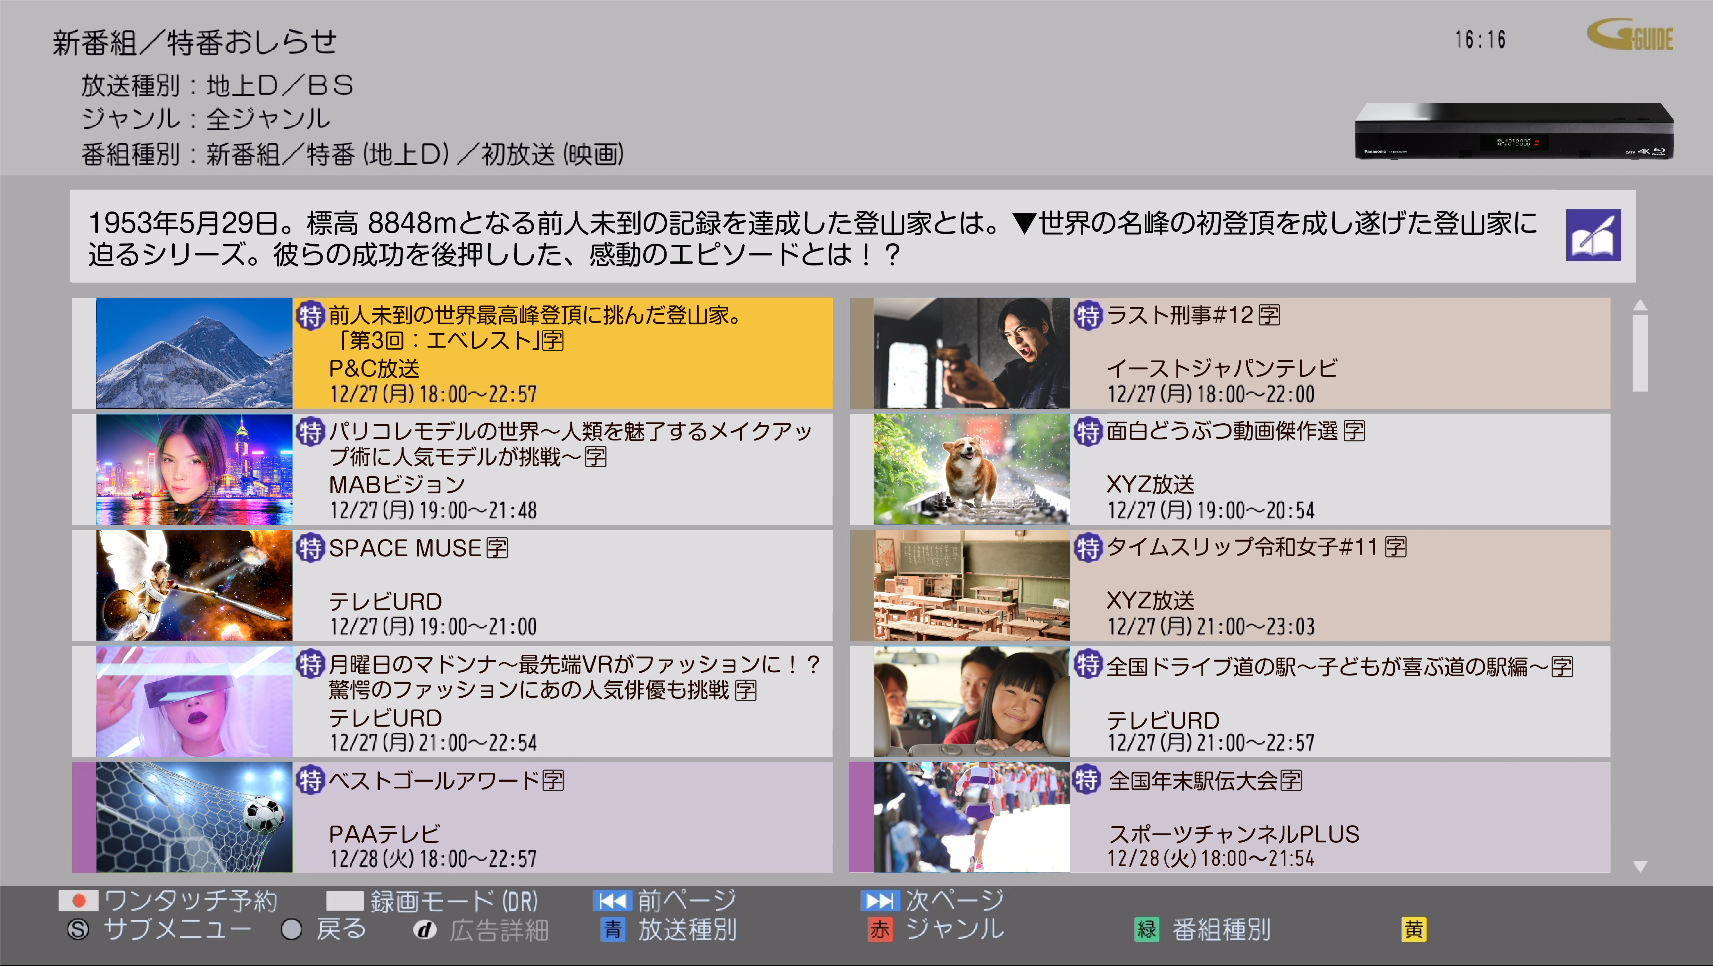Click the book description icon
This screenshot has width=1713, height=966.
tap(1593, 235)
